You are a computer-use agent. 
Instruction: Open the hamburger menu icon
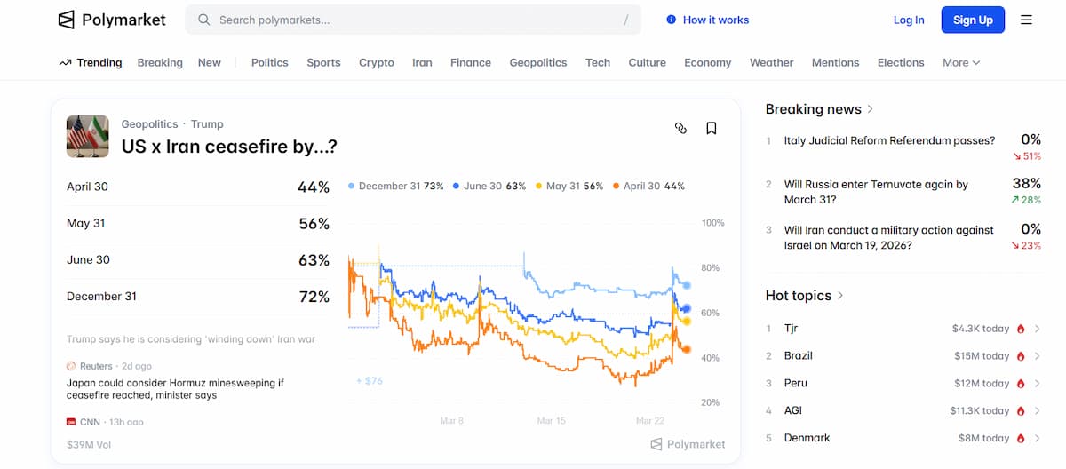click(1026, 20)
